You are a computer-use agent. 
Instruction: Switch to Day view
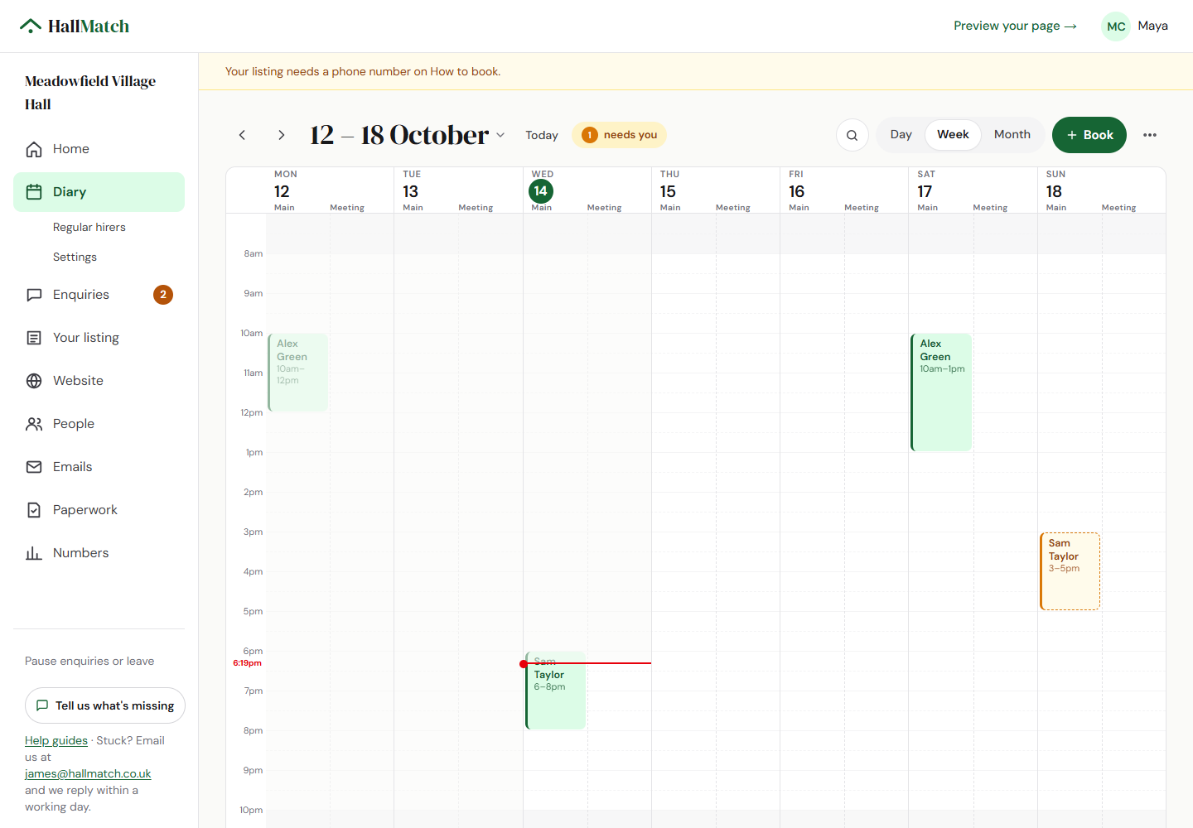pyautogui.click(x=901, y=135)
